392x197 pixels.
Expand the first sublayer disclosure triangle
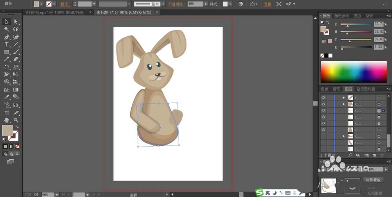pyautogui.click(x=344, y=98)
